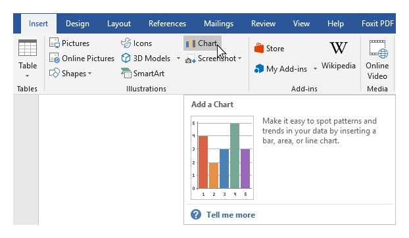Screen dimensions: 409x238
Task: Expand the 3D Models dropdown arrow
Action: click(x=178, y=58)
